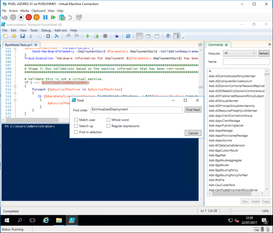The width and height of the screenshot is (273, 233).
Task: Create a checkpoint of the virtual machine
Action: (x=62, y=17)
